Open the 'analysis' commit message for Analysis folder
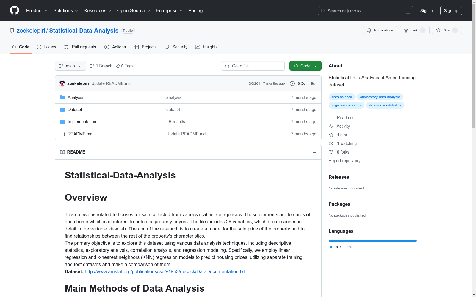The height and width of the screenshot is (297, 476). [174, 97]
